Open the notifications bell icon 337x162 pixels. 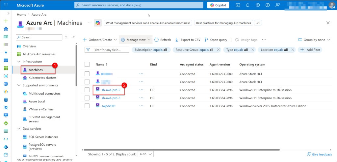pyautogui.click(x=248, y=5)
